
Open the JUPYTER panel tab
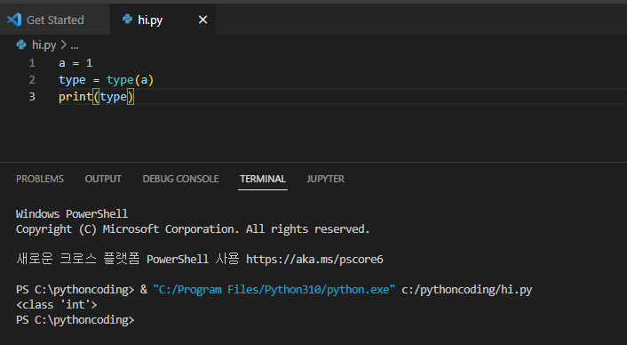[326, 179]
